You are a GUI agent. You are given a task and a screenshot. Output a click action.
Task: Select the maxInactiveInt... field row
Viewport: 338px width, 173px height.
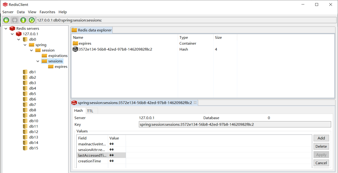[101, 144]
